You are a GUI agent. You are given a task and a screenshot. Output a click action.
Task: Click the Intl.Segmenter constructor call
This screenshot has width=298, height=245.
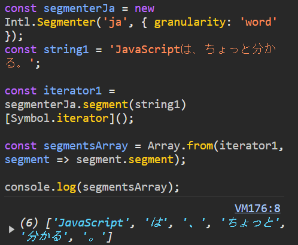pyautogui.click(x=50, y=22)
